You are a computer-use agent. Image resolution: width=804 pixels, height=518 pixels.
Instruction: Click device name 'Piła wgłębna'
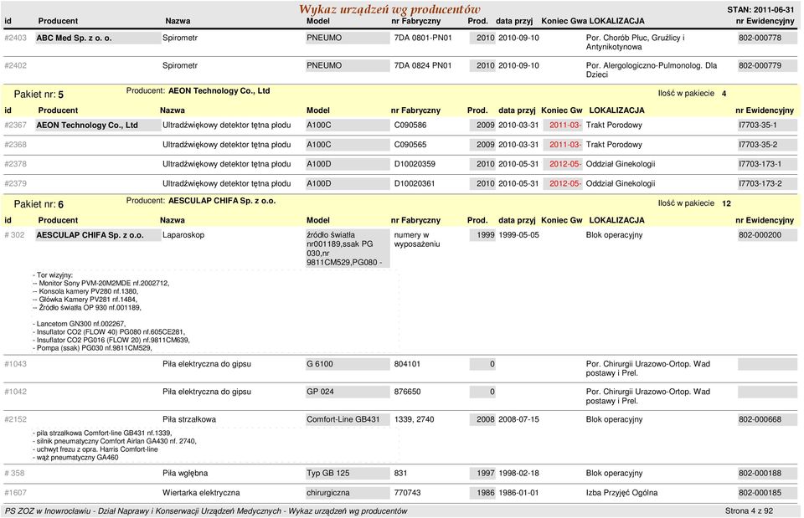(x=184, y=473)
